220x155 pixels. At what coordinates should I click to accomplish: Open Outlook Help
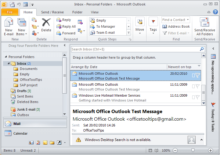215,12
